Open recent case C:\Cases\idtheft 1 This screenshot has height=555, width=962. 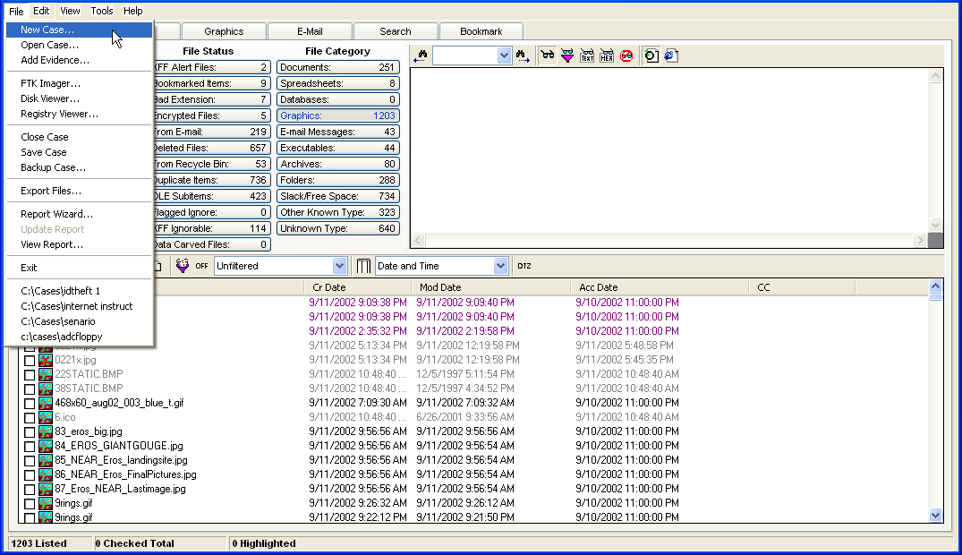[79, 291]
